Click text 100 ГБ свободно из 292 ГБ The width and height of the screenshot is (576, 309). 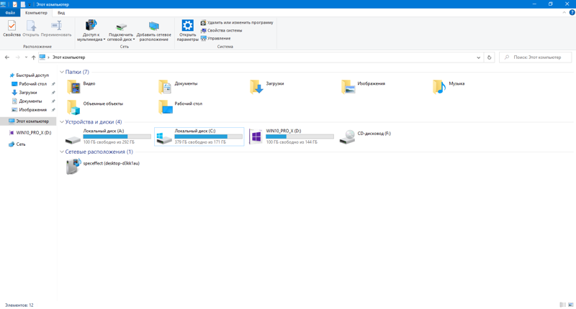109,142
